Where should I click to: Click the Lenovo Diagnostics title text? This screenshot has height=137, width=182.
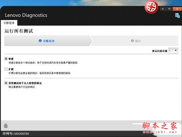26,15
